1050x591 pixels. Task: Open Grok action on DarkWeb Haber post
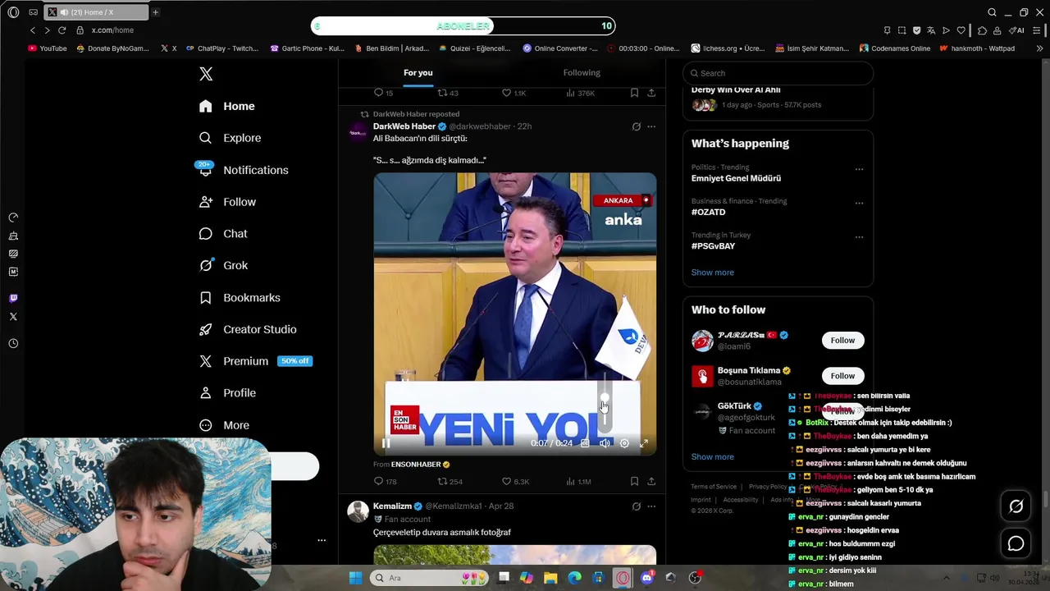click(x=636, y=126)
